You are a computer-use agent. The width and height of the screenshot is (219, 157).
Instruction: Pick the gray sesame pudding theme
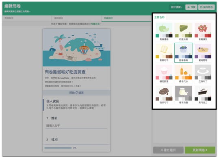(x=203, y=74)
